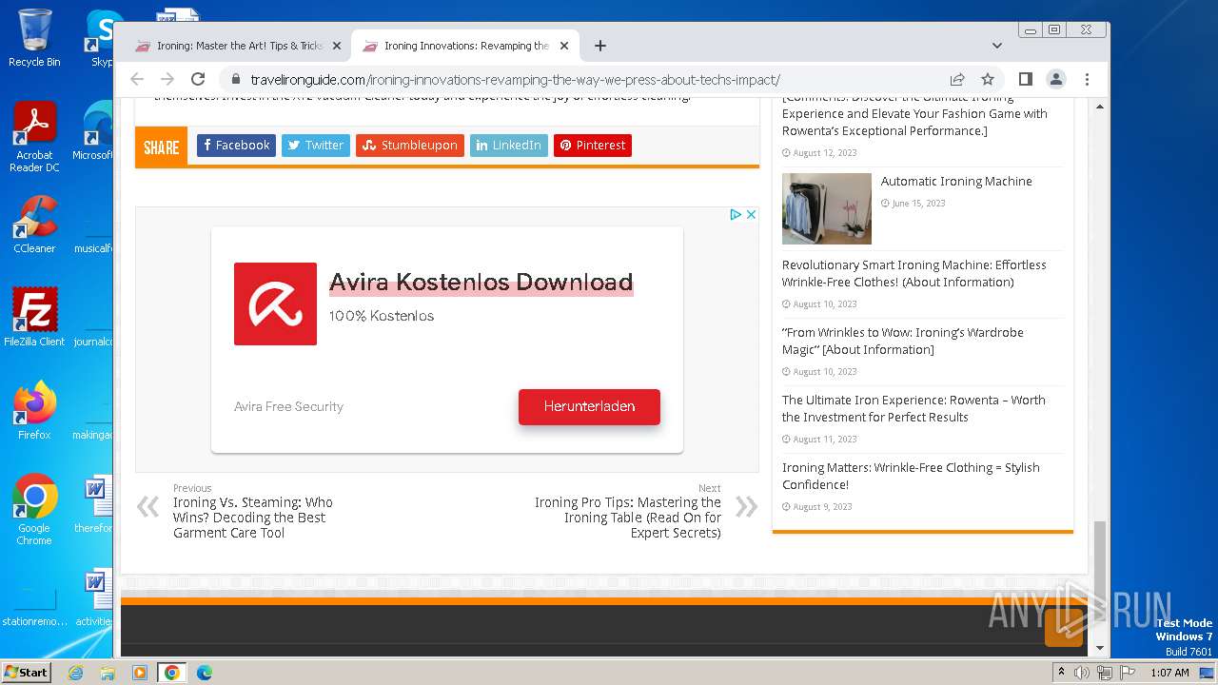Open Acrobat Reader DC desktop icon
Screen dimensions: 1218x685
click(34, 138)
